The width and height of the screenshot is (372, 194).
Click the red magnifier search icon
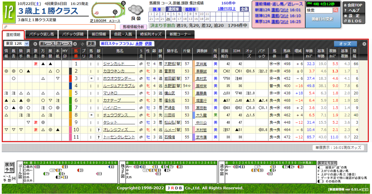point(336,10)
